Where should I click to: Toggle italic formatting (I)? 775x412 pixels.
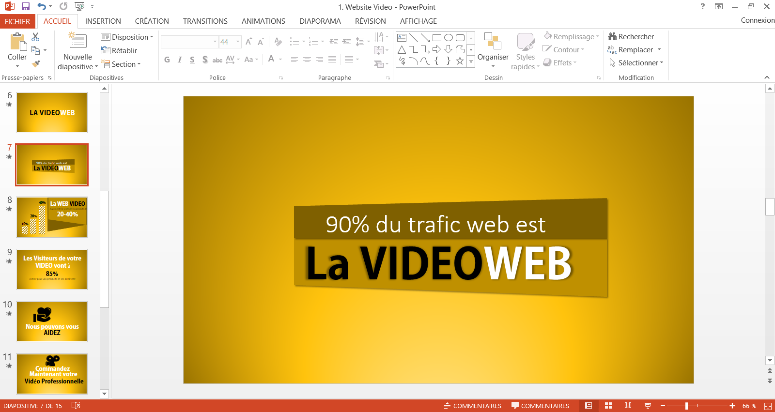point(180,60)
